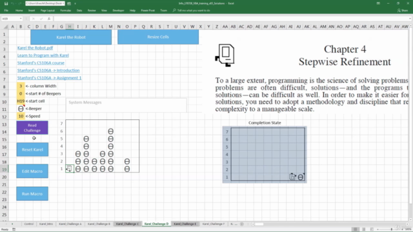Select row 19 header
Viewport: 413px width, 232px height.
(x=5, y=169)
